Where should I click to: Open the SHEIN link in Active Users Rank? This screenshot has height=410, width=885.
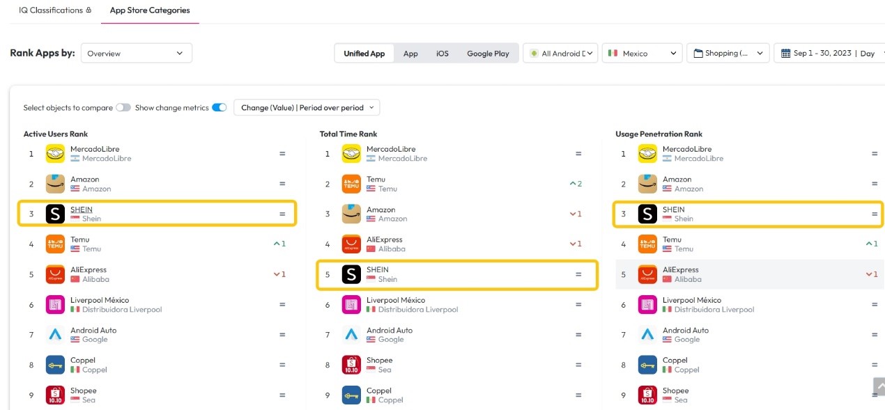[82, 210]
